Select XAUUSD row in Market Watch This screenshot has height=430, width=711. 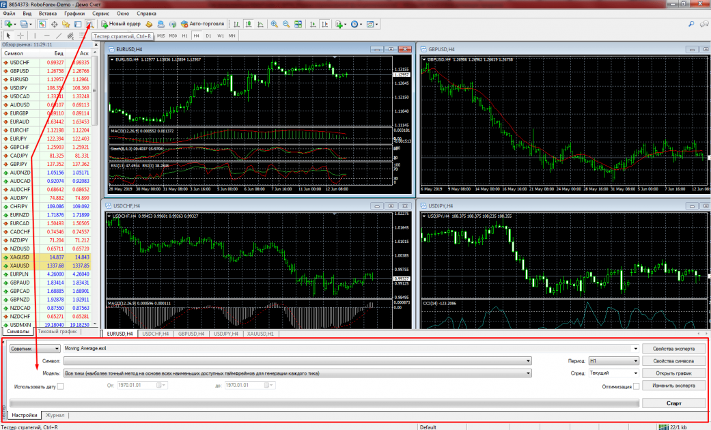click(x=20, y=266)
